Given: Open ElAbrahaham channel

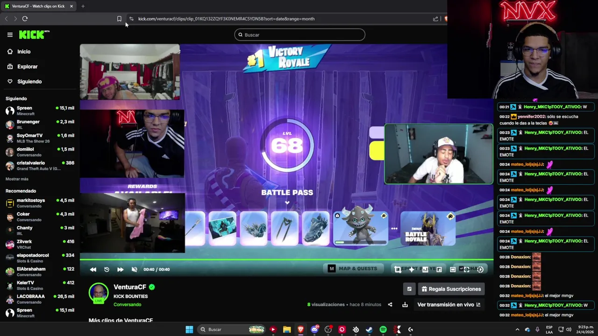Looking at the screenshot, I should coord(40,272).
